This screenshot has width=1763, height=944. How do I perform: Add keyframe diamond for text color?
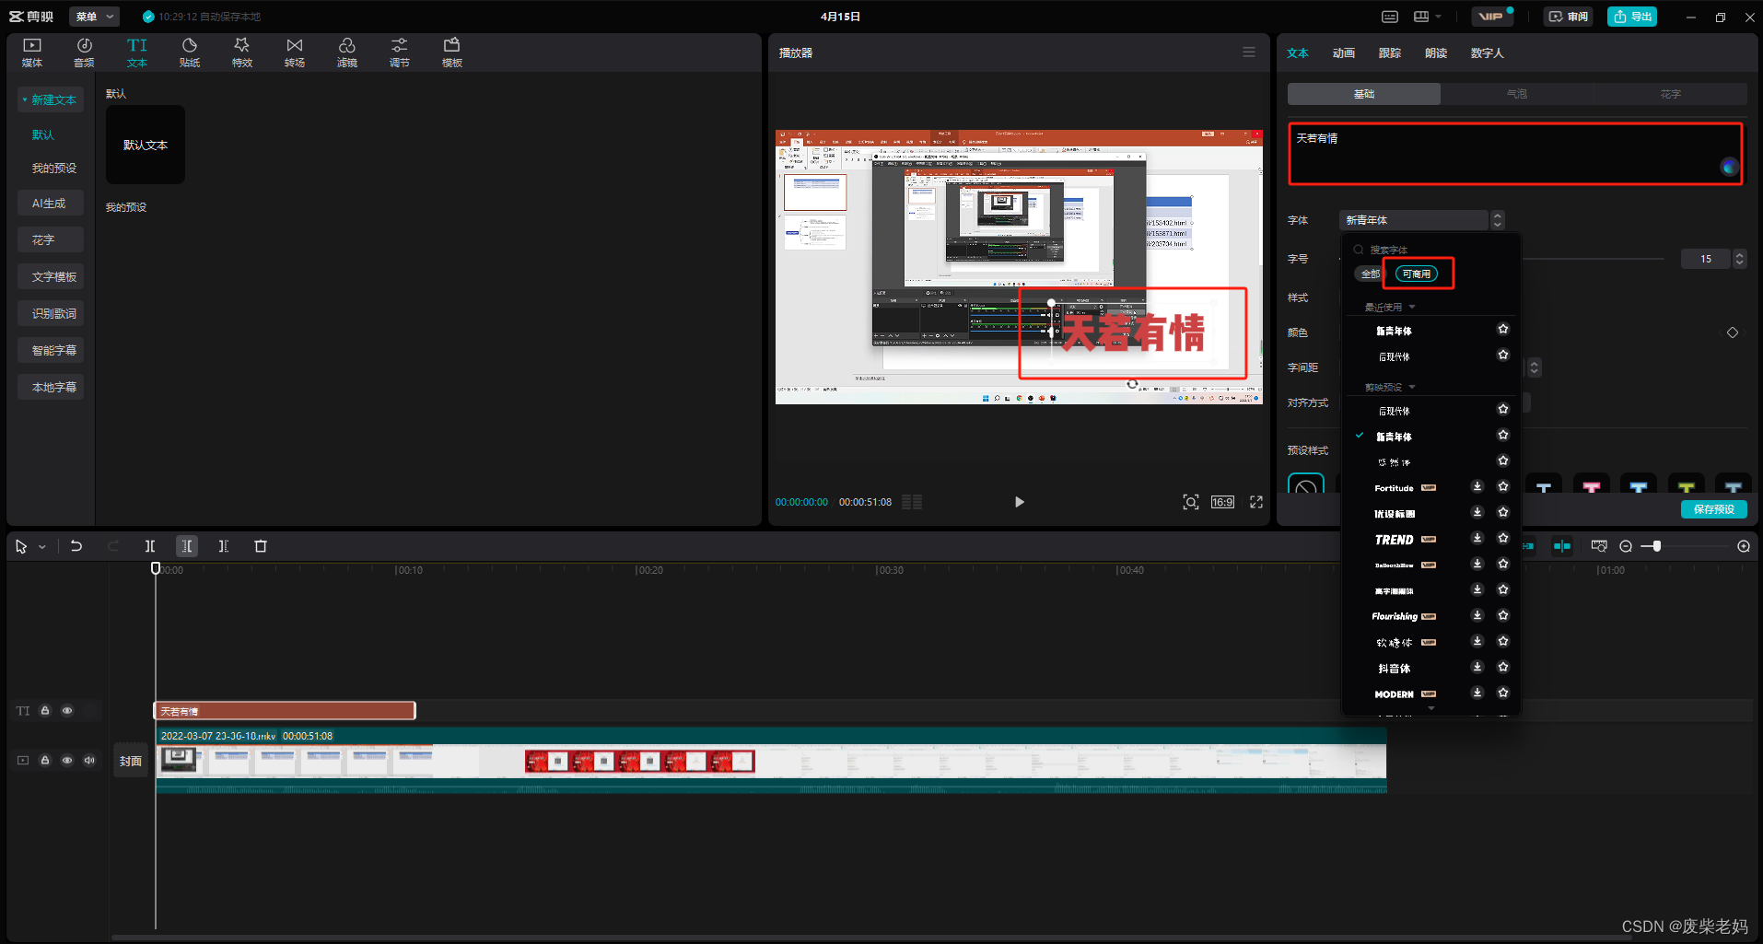point(1733,332)
